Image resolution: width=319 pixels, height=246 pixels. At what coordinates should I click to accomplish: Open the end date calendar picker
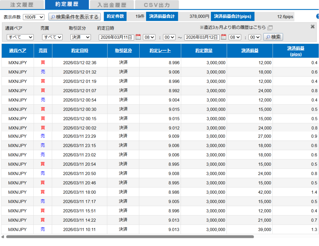[223, 37]
